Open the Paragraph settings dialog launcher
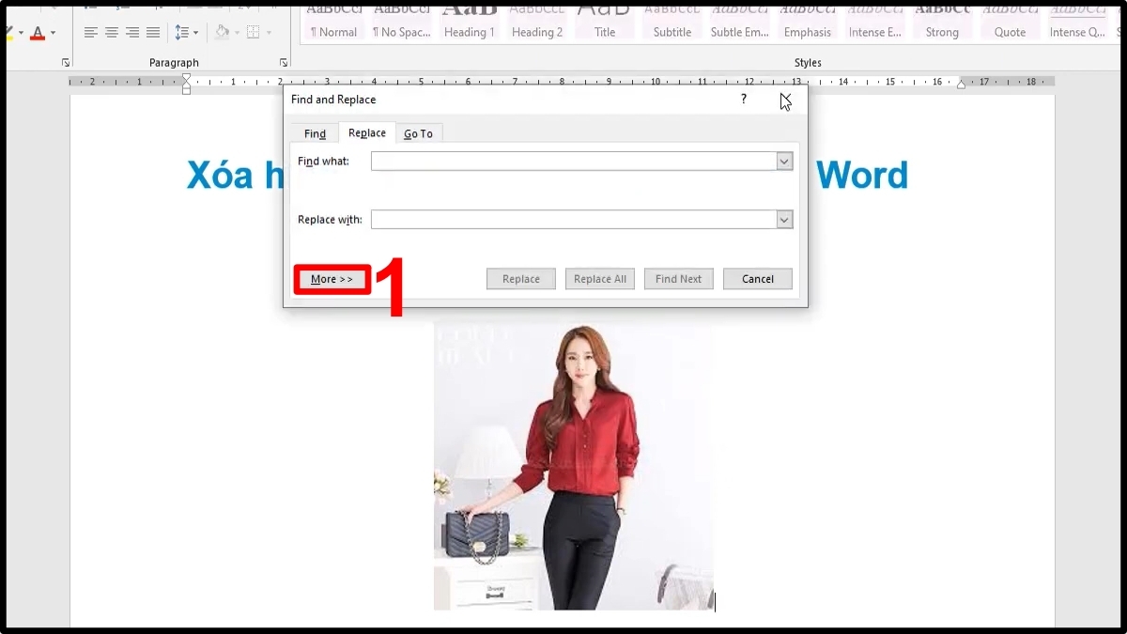 click(x=284, y=63)
